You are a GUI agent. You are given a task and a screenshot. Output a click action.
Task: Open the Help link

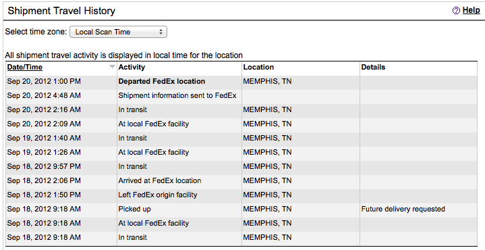[471, 10]
